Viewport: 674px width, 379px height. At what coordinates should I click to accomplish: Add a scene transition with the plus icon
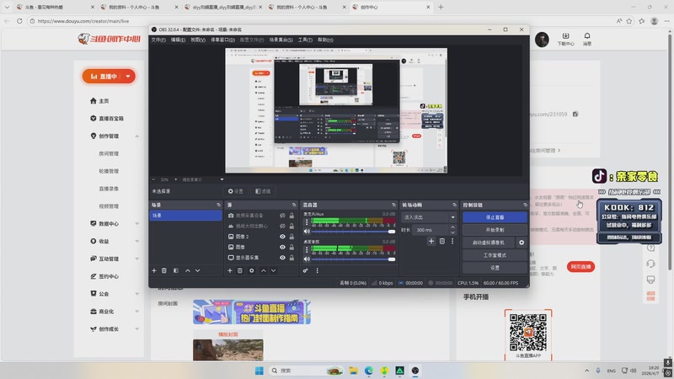(x=431, y=242)
